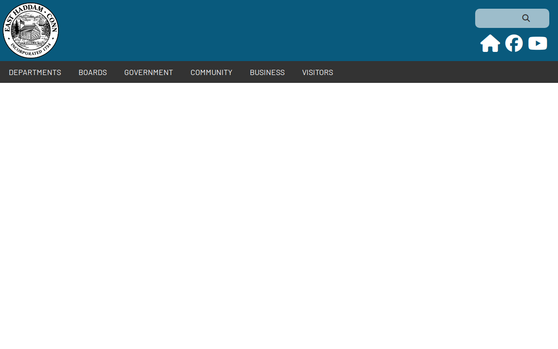Click the blue header banner background

pyautogui.click(x=262, y=31)
